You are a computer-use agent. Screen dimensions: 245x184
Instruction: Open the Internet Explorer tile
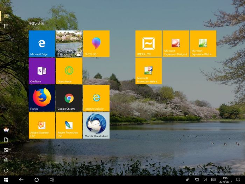(96, 98)
